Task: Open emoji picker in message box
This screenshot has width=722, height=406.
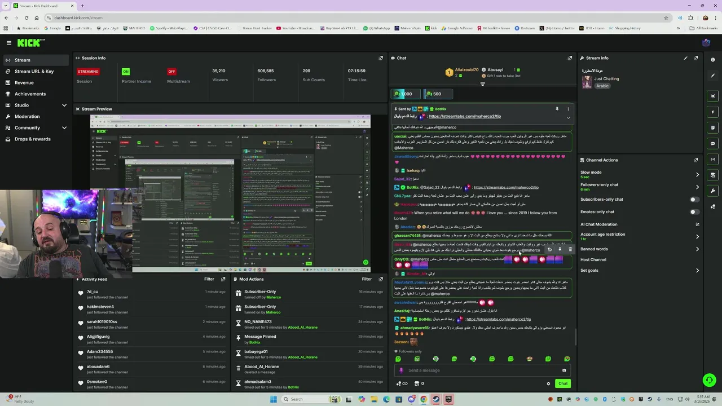Action: (x=564, y=370)
